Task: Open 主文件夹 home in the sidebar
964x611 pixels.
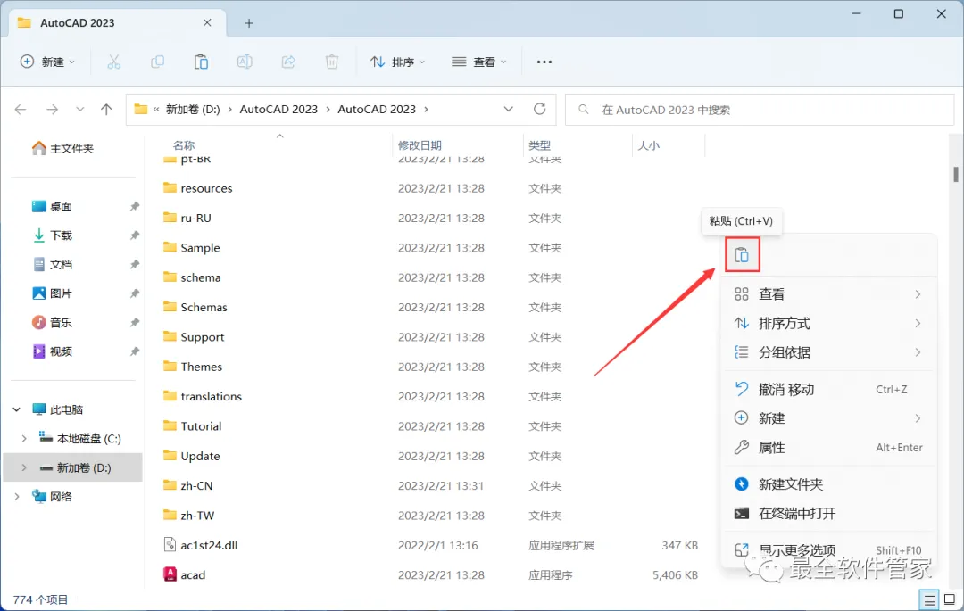Action: pyautogui.click(x=63, y=148)
